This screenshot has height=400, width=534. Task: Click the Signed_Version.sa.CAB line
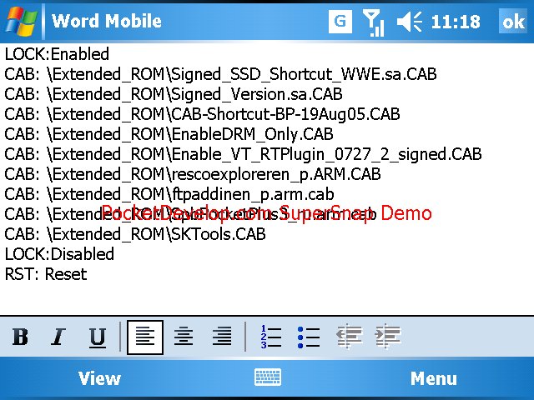174,94
